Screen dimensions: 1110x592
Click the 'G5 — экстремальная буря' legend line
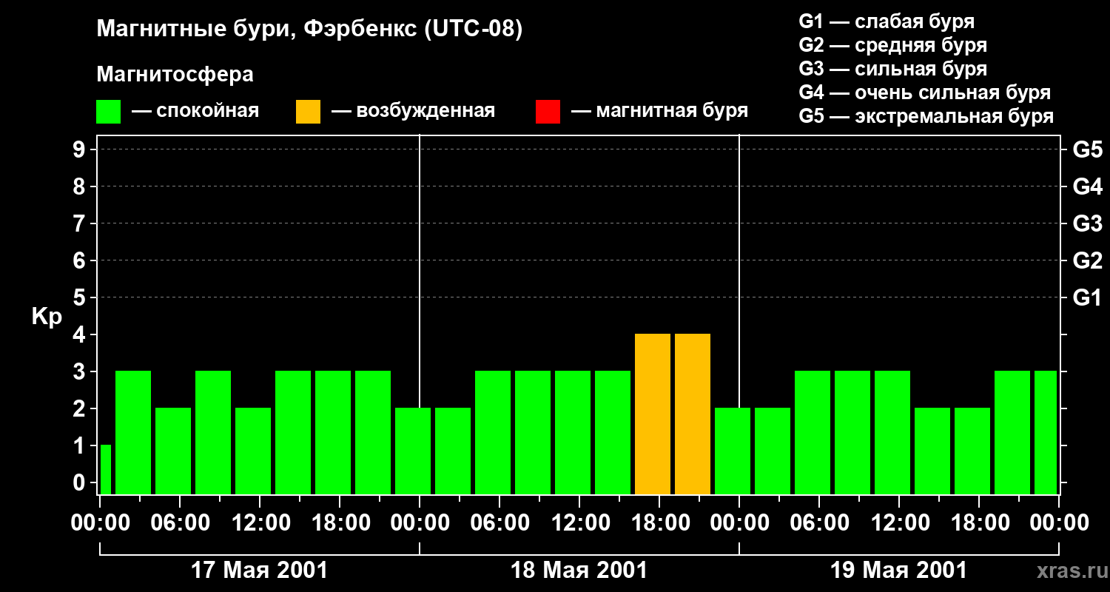tap(926, 117)
